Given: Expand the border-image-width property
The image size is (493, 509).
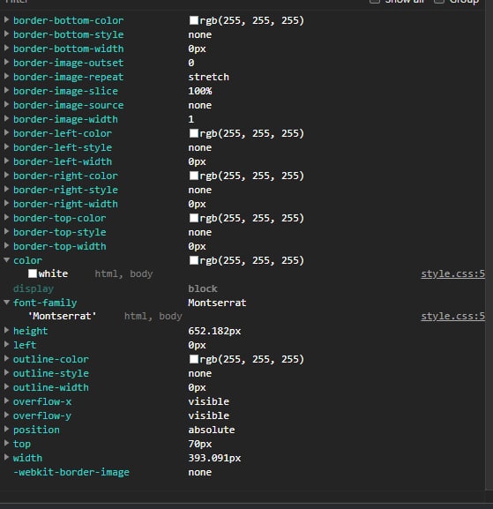Looking at the screenshot, I should [x=6, y=118].
